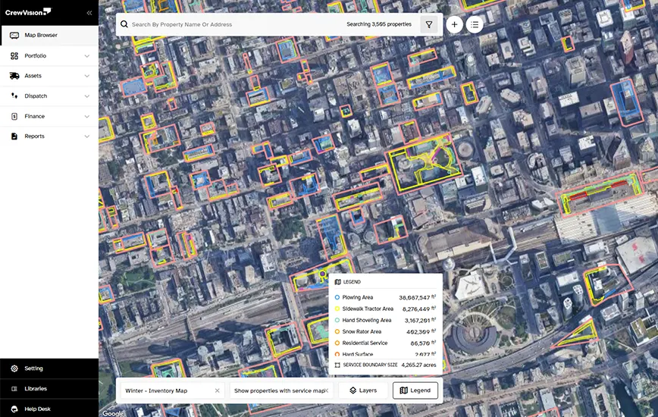Open the Dispatch menu item
This screenshot has height=417, width=658.
click(49, 96)
